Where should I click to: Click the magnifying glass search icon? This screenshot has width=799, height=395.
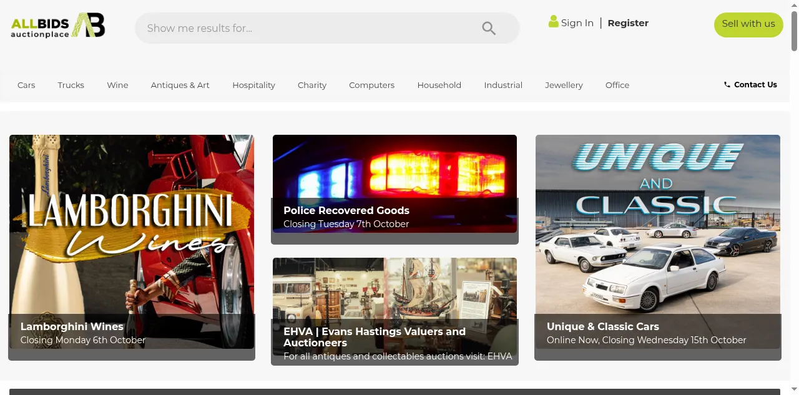[489, 28]
